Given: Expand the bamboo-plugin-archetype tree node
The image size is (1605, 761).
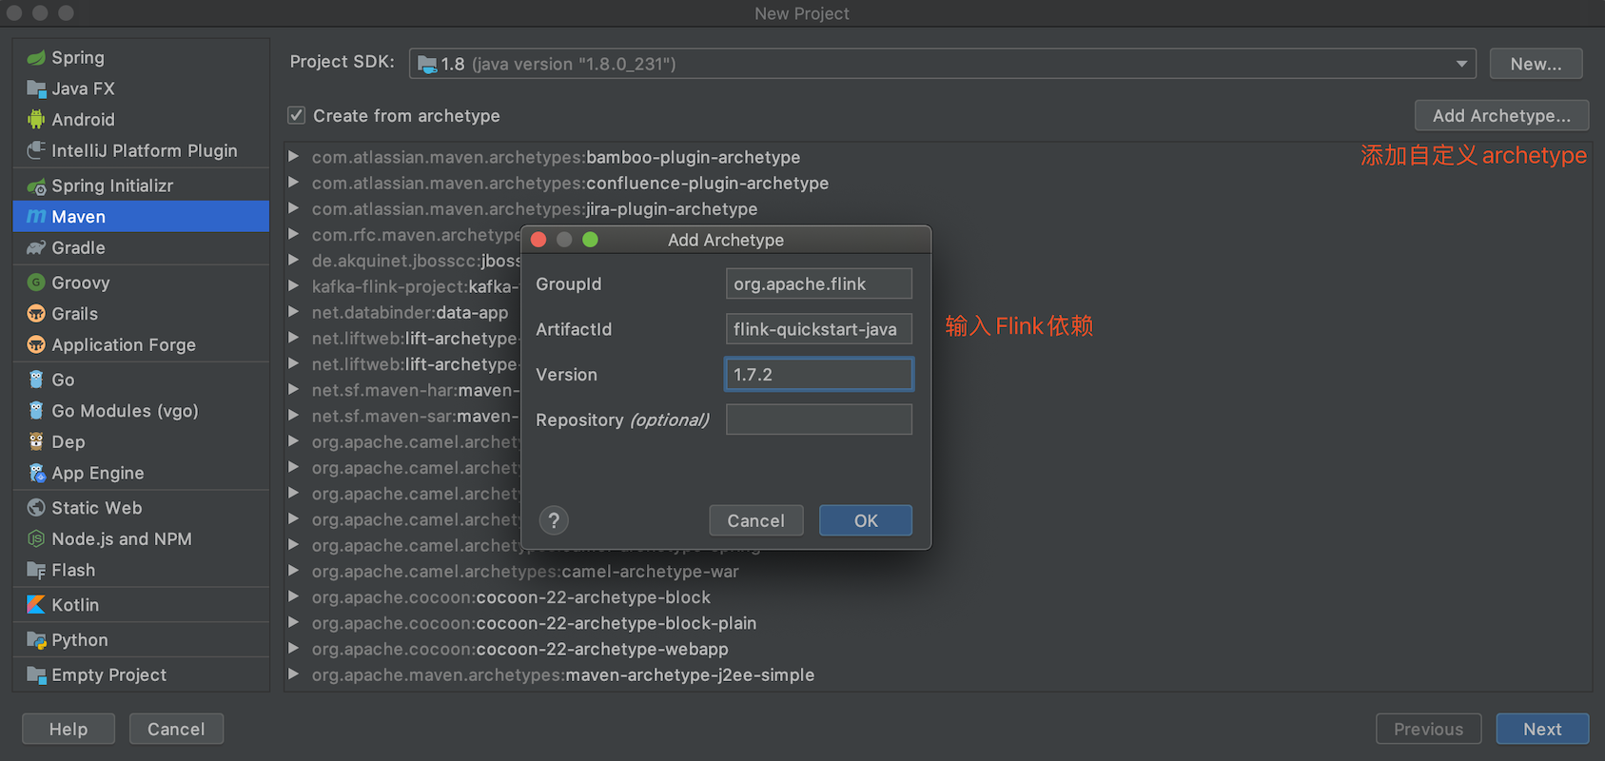Looking at the screenshot, I should 294,157.
